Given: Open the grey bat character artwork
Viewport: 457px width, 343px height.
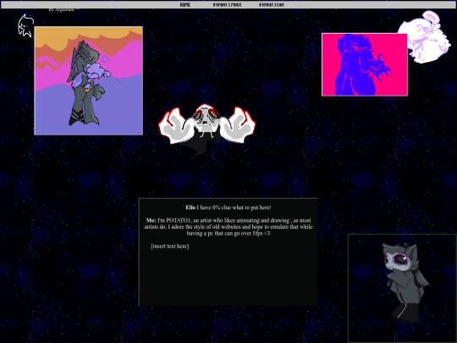Looking at the screenshot, I should coord(402,288).
